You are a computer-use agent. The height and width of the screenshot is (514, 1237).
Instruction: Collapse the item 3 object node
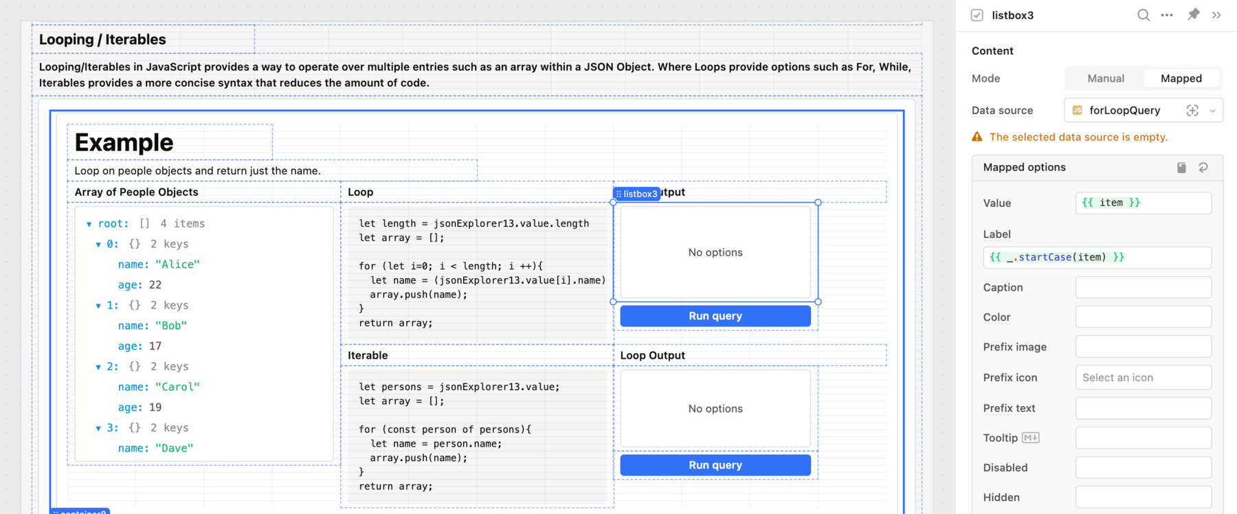point(98,428)
